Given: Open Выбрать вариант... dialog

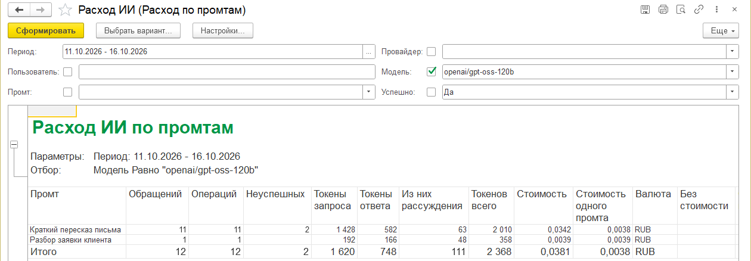Looking at the screenshot, I should pyautogui.click(x=138, y=30).
